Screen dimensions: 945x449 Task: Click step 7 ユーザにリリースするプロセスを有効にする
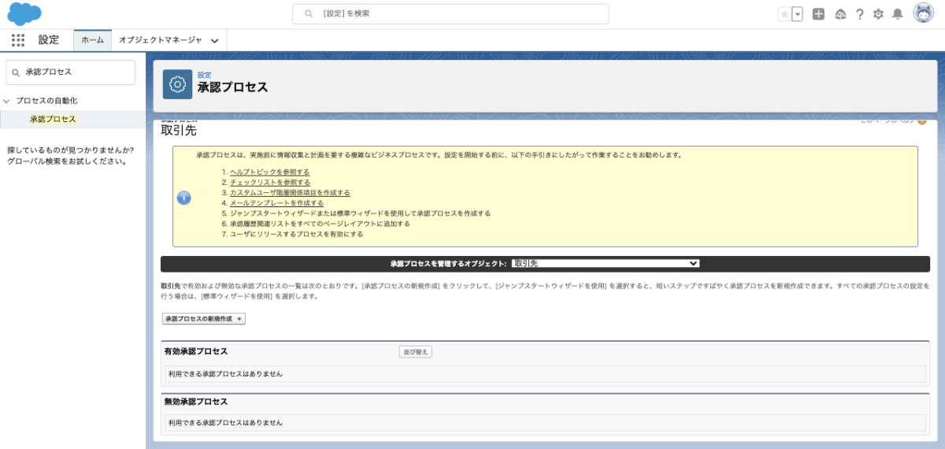point(297,234)
